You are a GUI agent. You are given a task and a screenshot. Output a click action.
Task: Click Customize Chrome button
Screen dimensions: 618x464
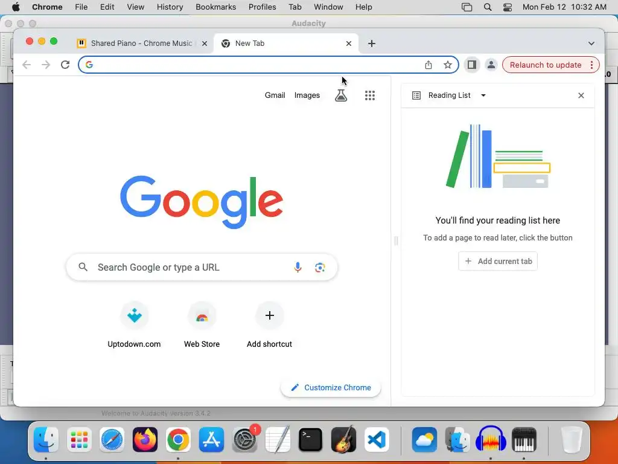pos(331,387)
